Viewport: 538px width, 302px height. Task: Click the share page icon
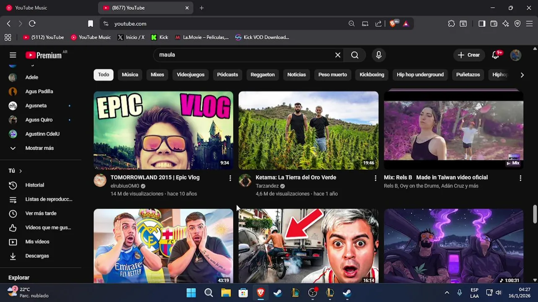(379, 23)
